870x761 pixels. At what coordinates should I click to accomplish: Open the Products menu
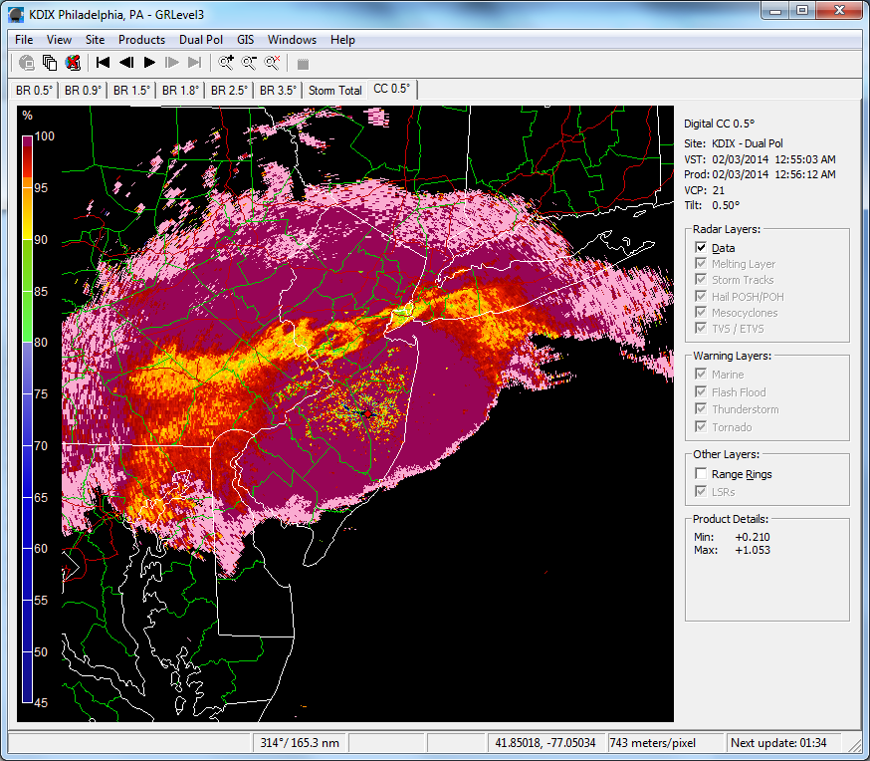point(141,40)
